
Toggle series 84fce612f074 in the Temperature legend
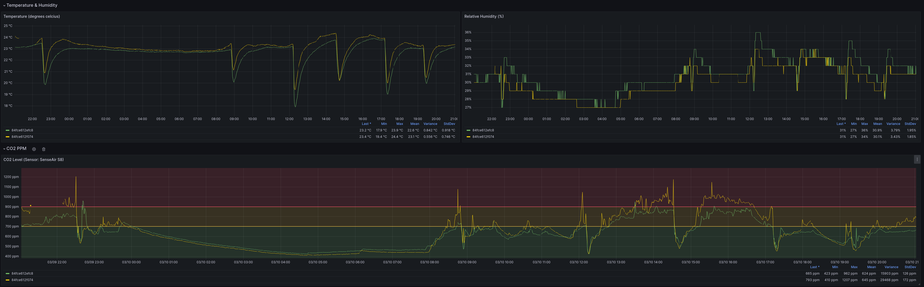point(22,137)
